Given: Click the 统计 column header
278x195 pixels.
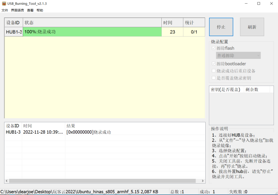Looking at the screenshot, I should point(194,22).
